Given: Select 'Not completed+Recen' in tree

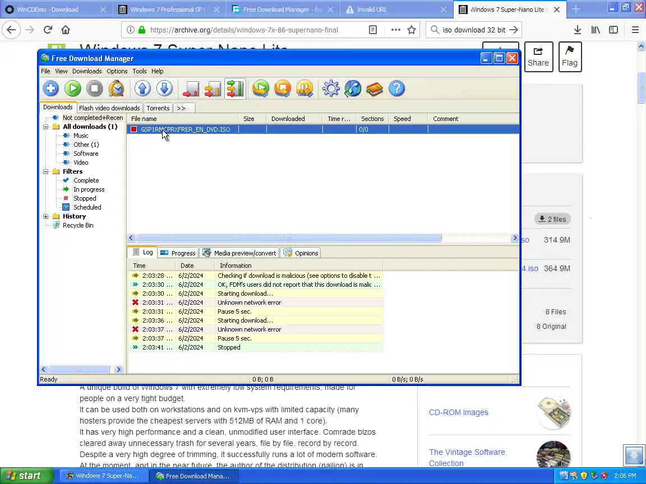Looking at the screenshot, I should [93, 118].
